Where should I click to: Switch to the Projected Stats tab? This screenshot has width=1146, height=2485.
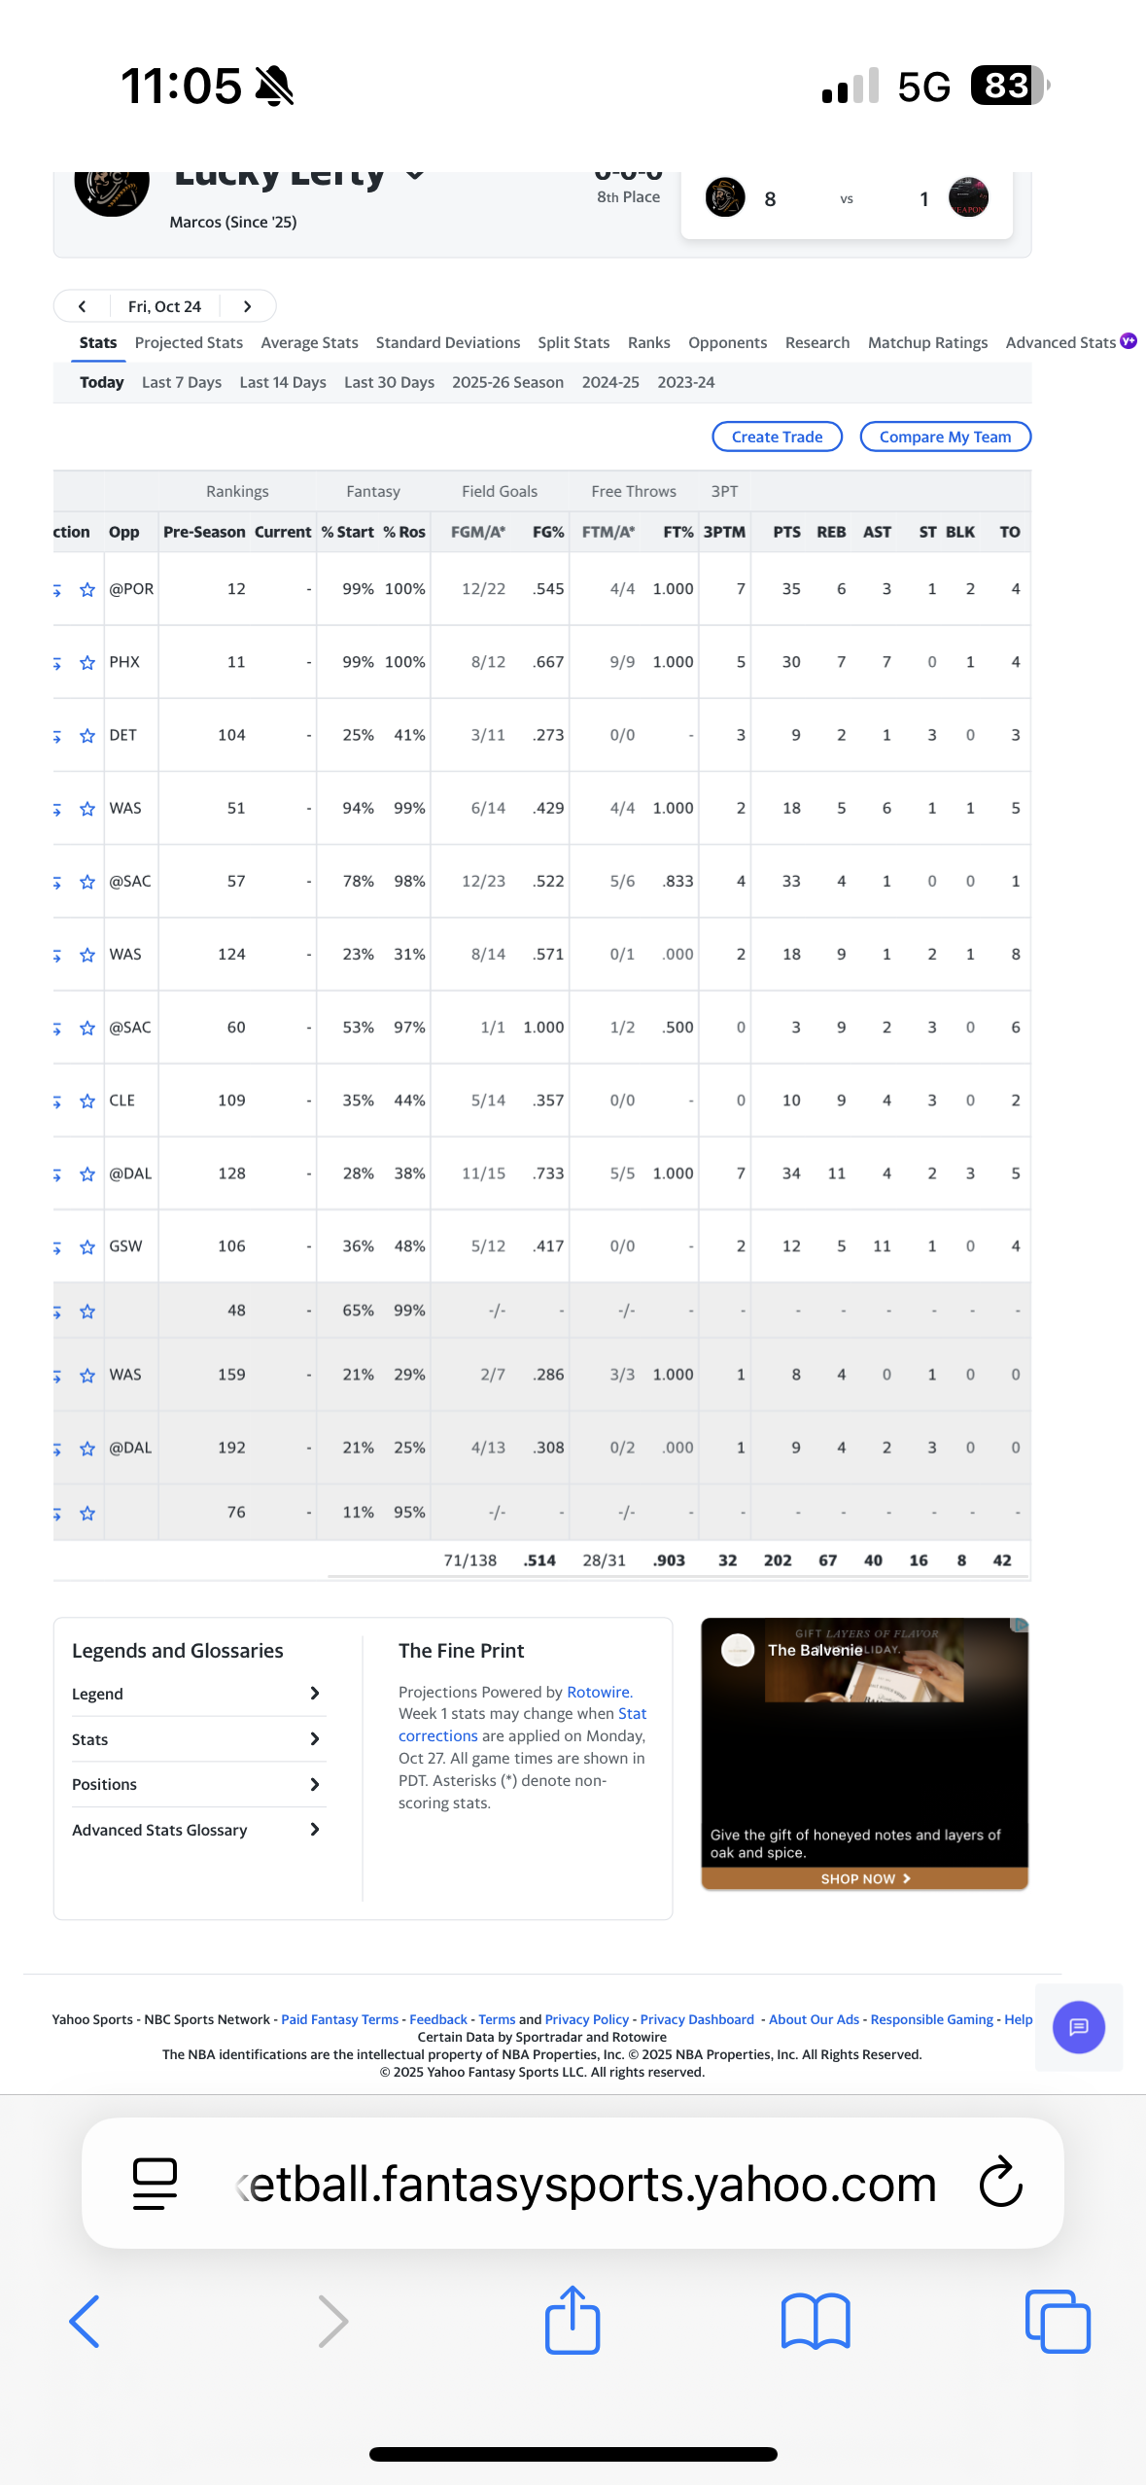tap(189, 343)
